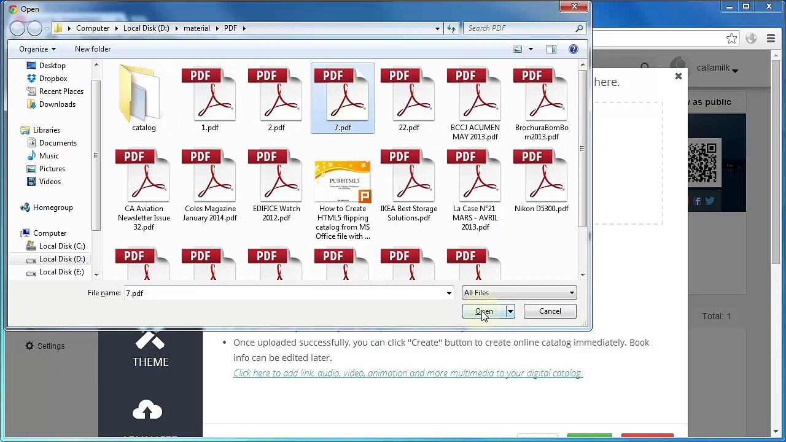
Task: Select BCCJ ACUMEN MAY 2013.pdf icon
Action: (x=475, y=94)
